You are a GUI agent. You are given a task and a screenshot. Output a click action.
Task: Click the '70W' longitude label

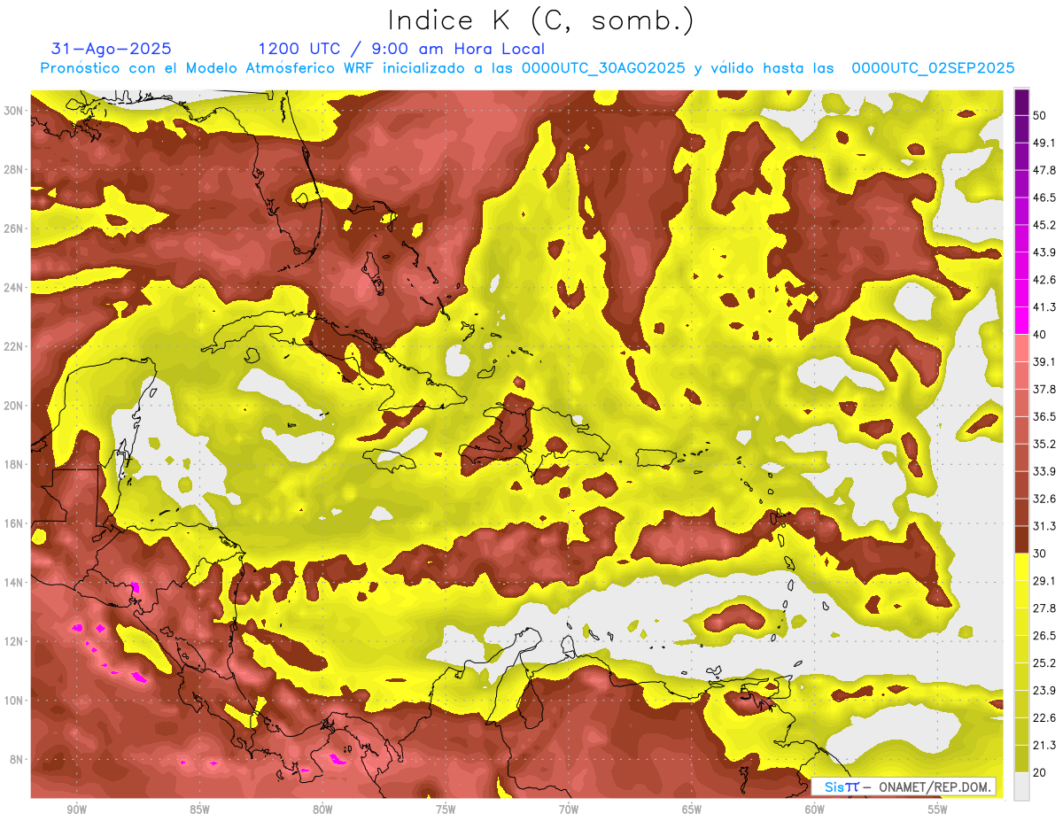(569, 809)
